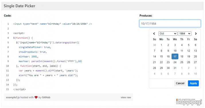Open the GitHub link
This screenshot has height=108, width=205.
(x=46, y=97)
